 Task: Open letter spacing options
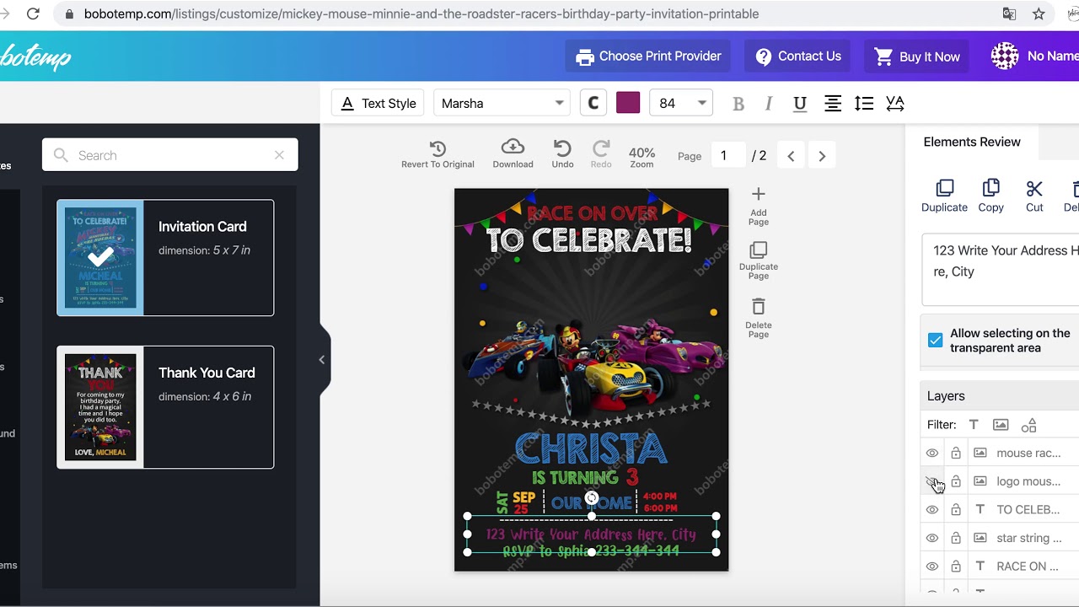point(895,104)
